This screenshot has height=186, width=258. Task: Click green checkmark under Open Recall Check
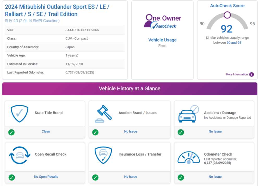[11, 177]
